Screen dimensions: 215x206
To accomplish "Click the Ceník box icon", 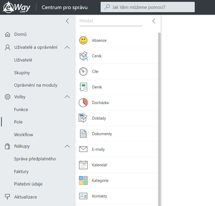I will click(83, 56).
